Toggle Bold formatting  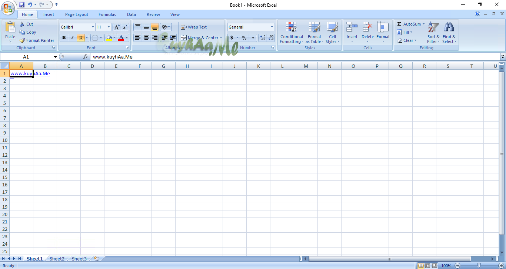(64, 38)
